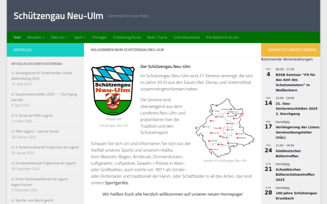Screen dimensions: 327x204
Task: Click the 17. März 2025 post date
Action: pyautogui.click(x=22, y=121)
